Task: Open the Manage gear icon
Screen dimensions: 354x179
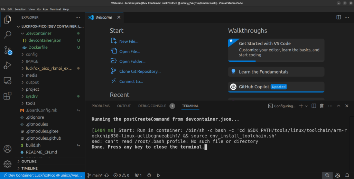Action: pyautogui.click(x=7, y=164)
